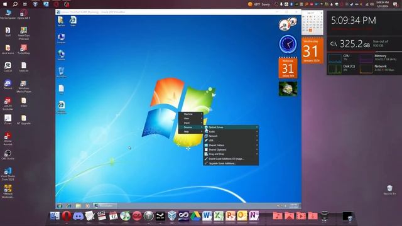Launch Opera from the dock
This screenshot has width=402, height=226.
[x=67, y=216]
